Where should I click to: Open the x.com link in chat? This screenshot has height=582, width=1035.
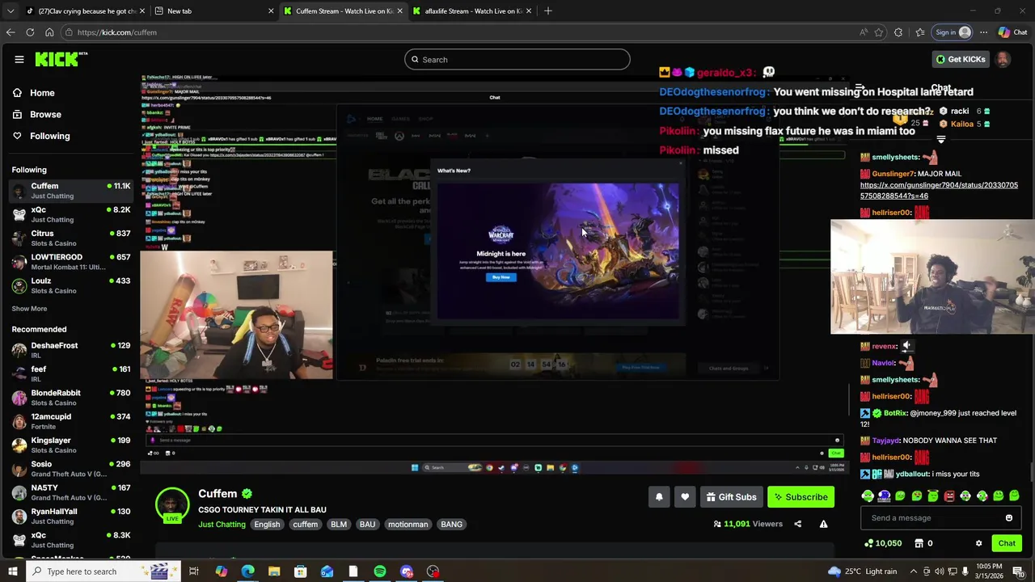pyautogui.click(x=939, y=191)
